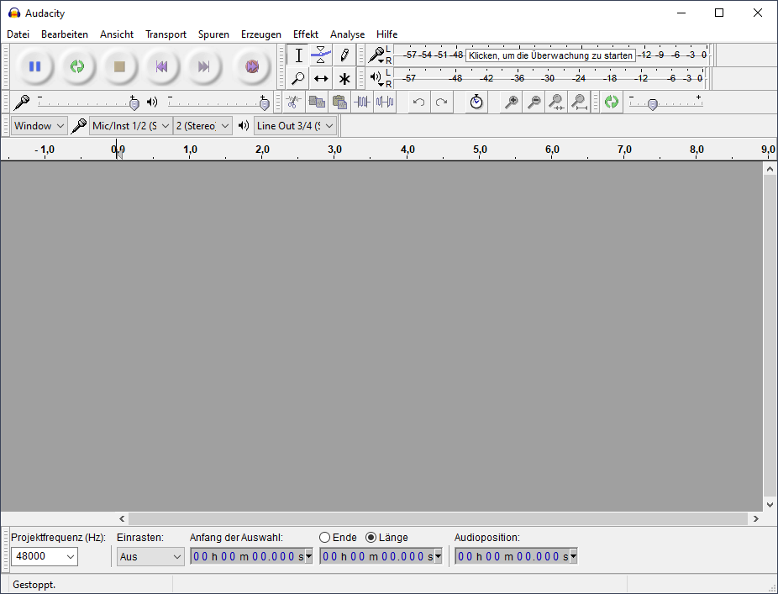The height and width of the screenshot is (594, 778).
Task: Expand the Einrasten 'Aus' dropdown
Action: 150,556
